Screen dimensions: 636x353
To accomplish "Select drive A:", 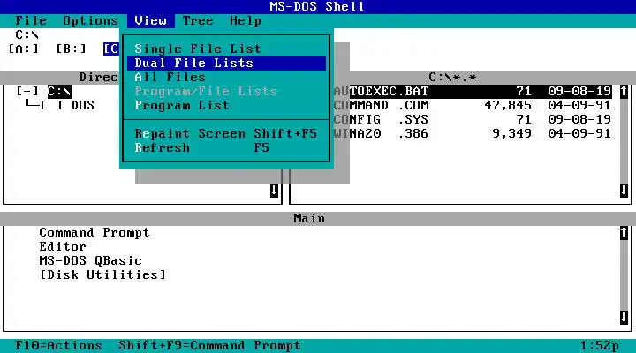I will 24,49.
